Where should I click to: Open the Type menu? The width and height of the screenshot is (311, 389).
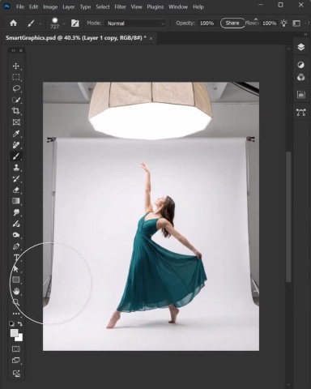click(85, 6)
